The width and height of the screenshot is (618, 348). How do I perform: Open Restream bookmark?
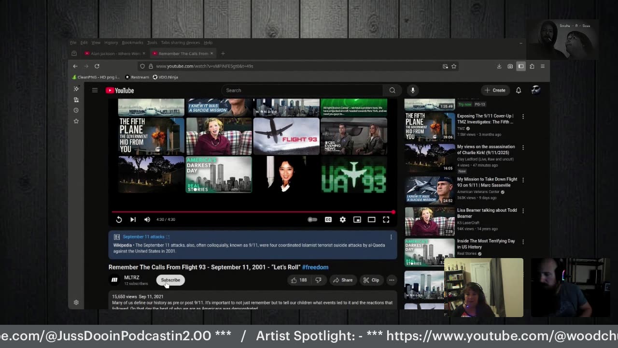tap(137, 77)
